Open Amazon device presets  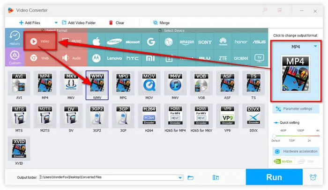tap(187, 42)
